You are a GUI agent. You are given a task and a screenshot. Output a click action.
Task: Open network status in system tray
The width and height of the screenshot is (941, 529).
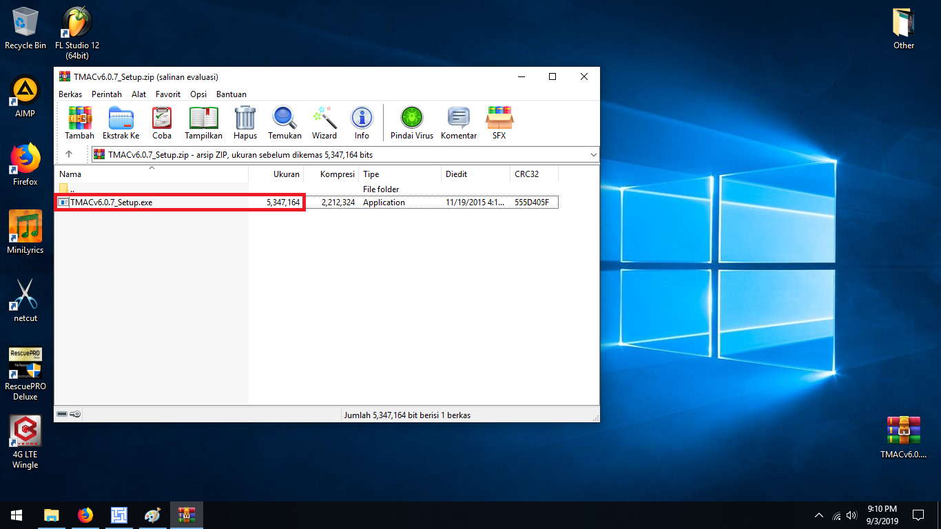coord(836,515)
